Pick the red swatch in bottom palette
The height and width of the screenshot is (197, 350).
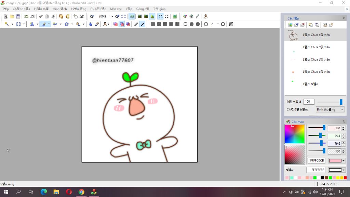[345, 178]
